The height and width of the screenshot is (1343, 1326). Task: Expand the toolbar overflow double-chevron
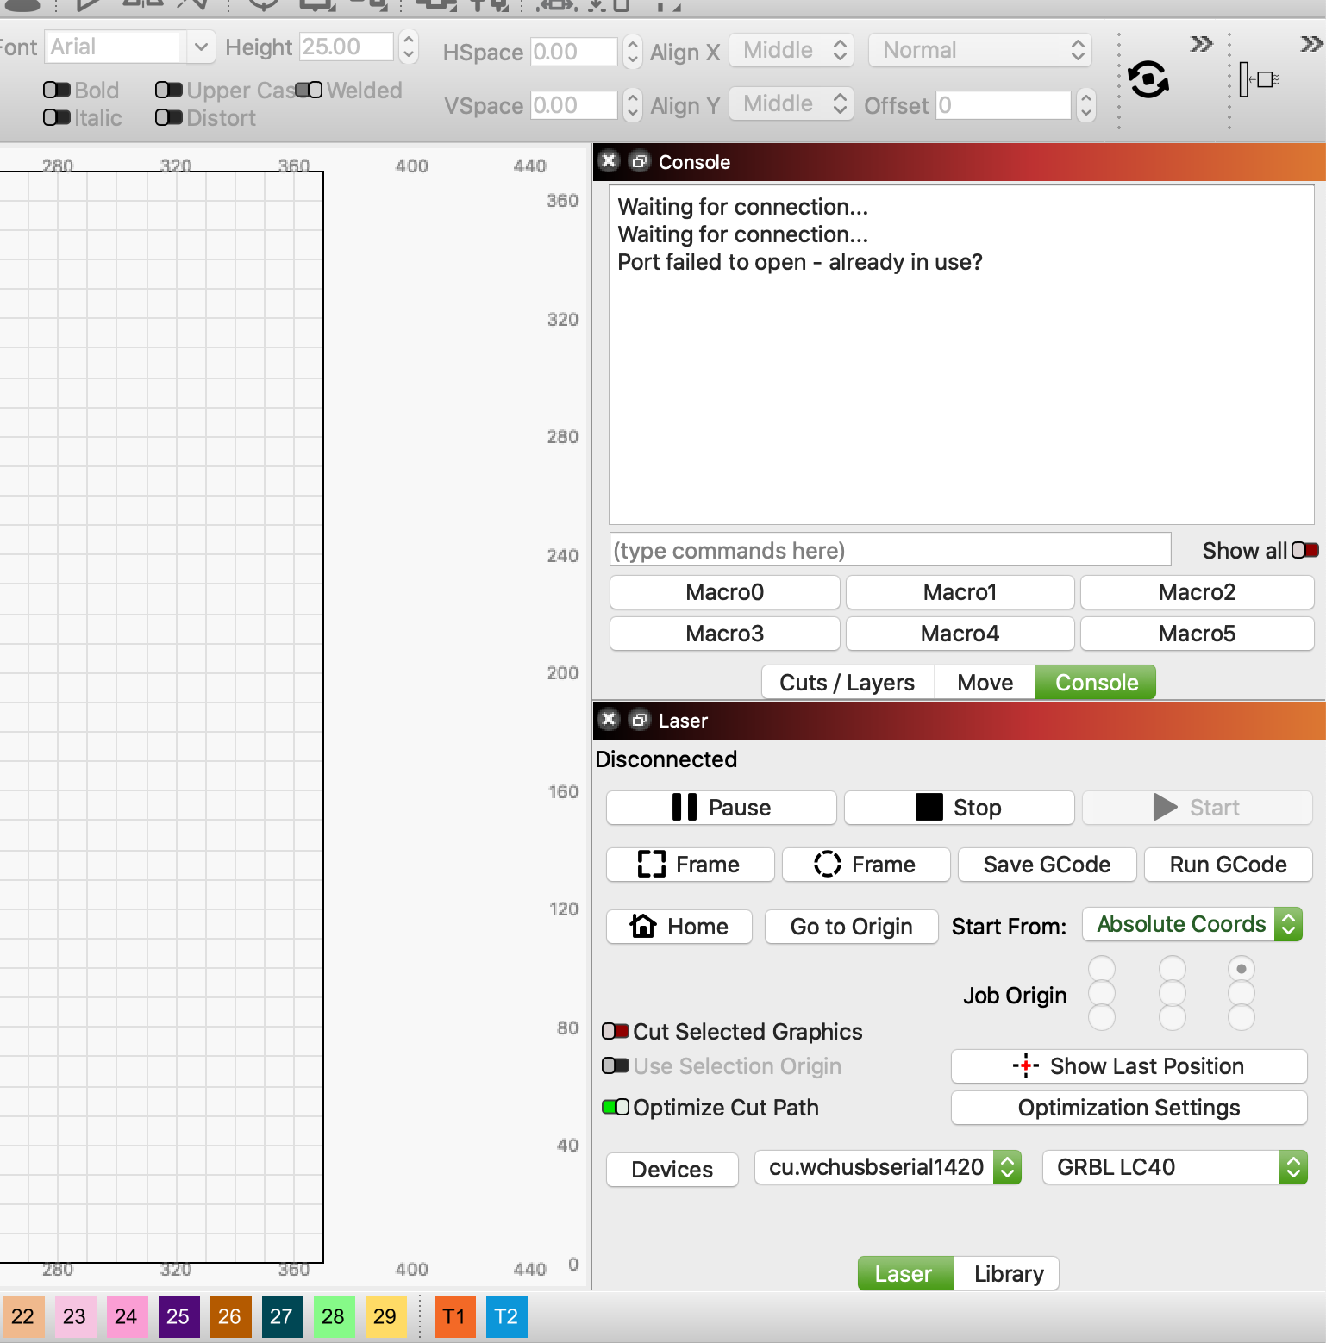click(x=1201, y=44)
